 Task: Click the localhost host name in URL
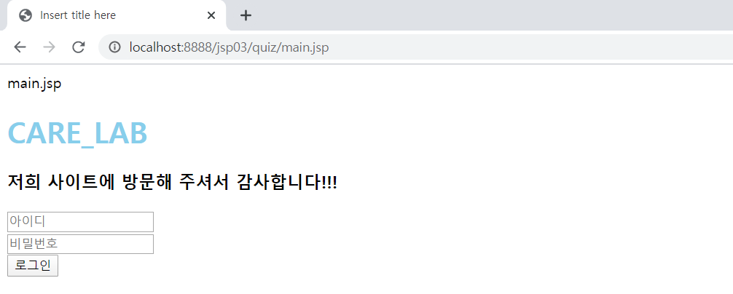click(155, 47)
